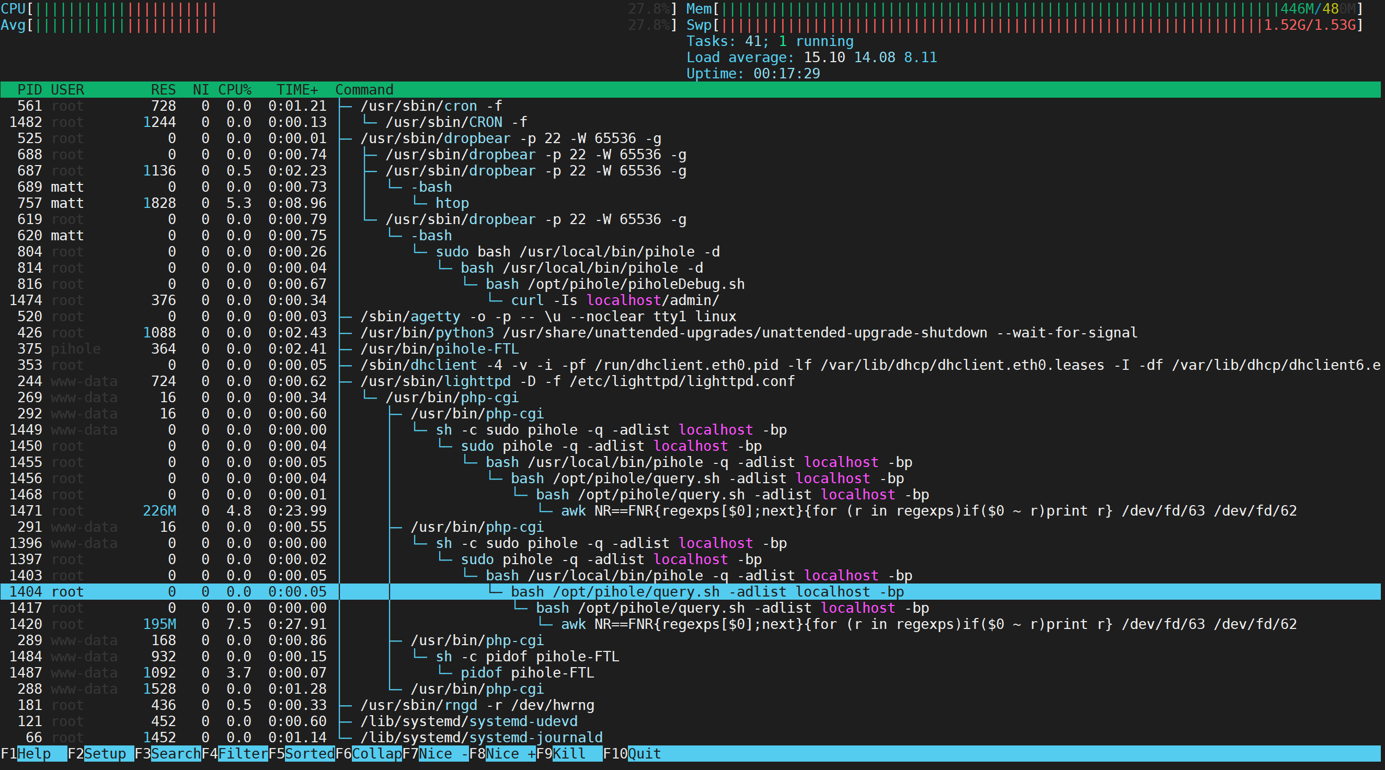Select the pidof pihole-FTL process PID 1487

tap(690, 673)
